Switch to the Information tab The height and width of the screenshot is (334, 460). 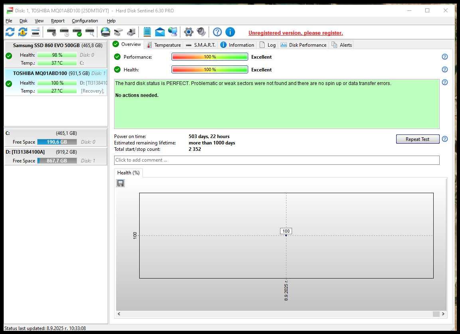237,45
